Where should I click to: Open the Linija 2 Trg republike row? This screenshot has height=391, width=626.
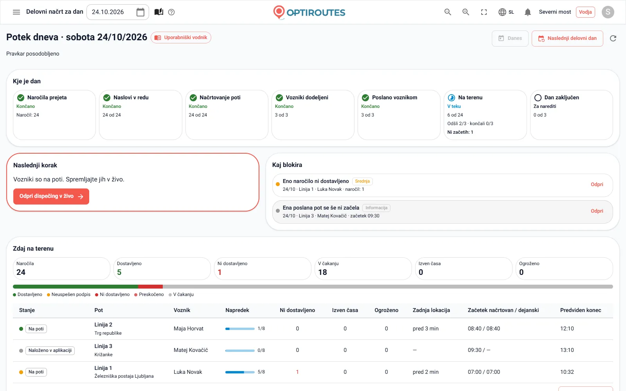click(x=313, y=329)
